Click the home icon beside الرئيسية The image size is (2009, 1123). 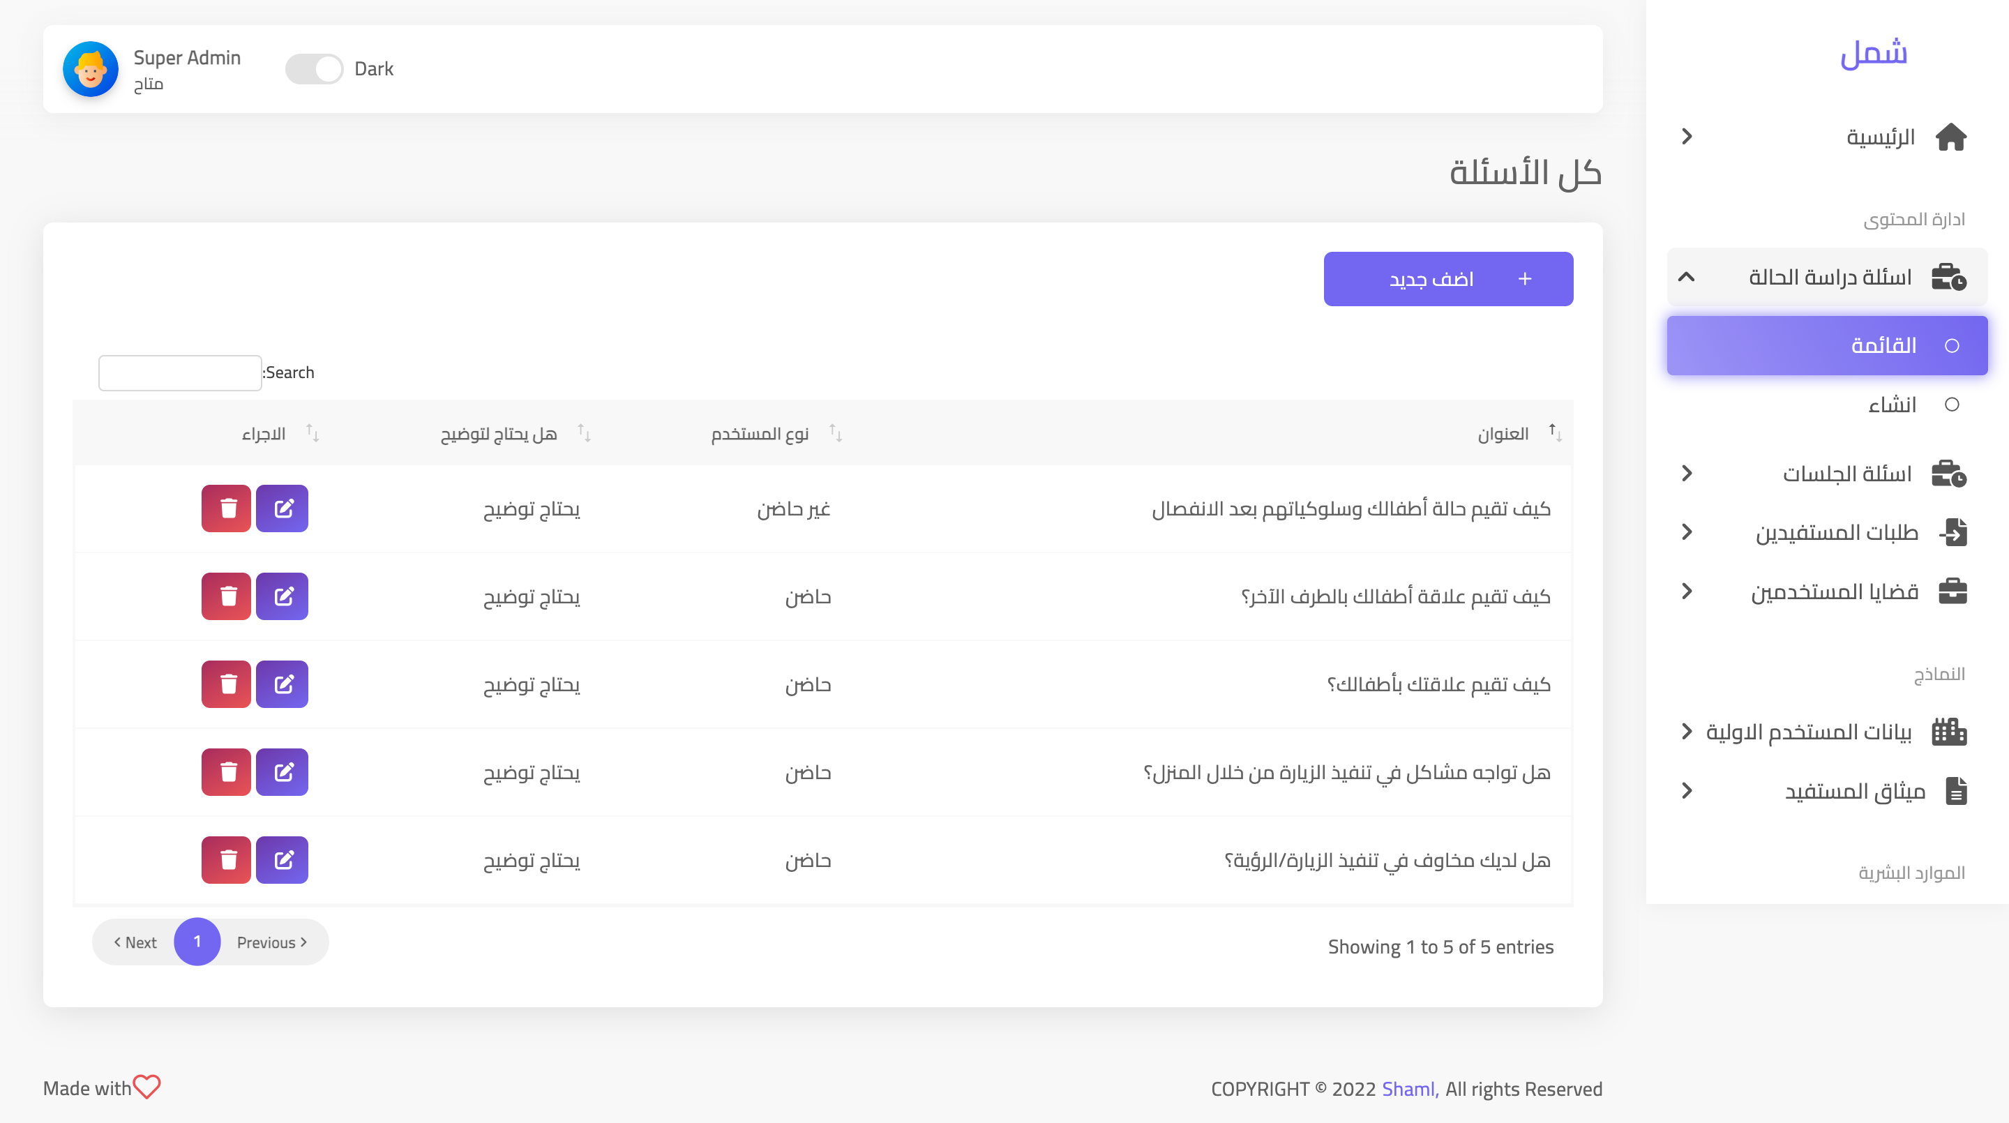(1950, 137)
